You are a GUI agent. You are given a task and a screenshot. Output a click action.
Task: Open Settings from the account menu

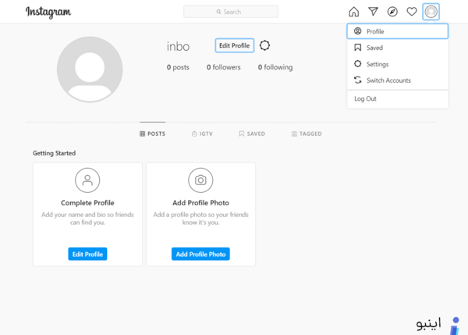(398, 64)
